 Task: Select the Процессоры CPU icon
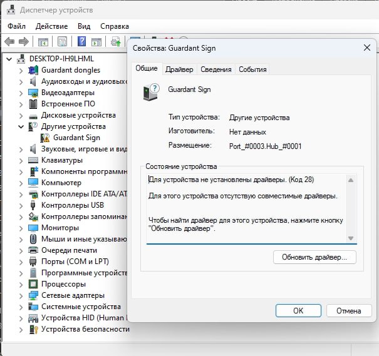point(33,284)
